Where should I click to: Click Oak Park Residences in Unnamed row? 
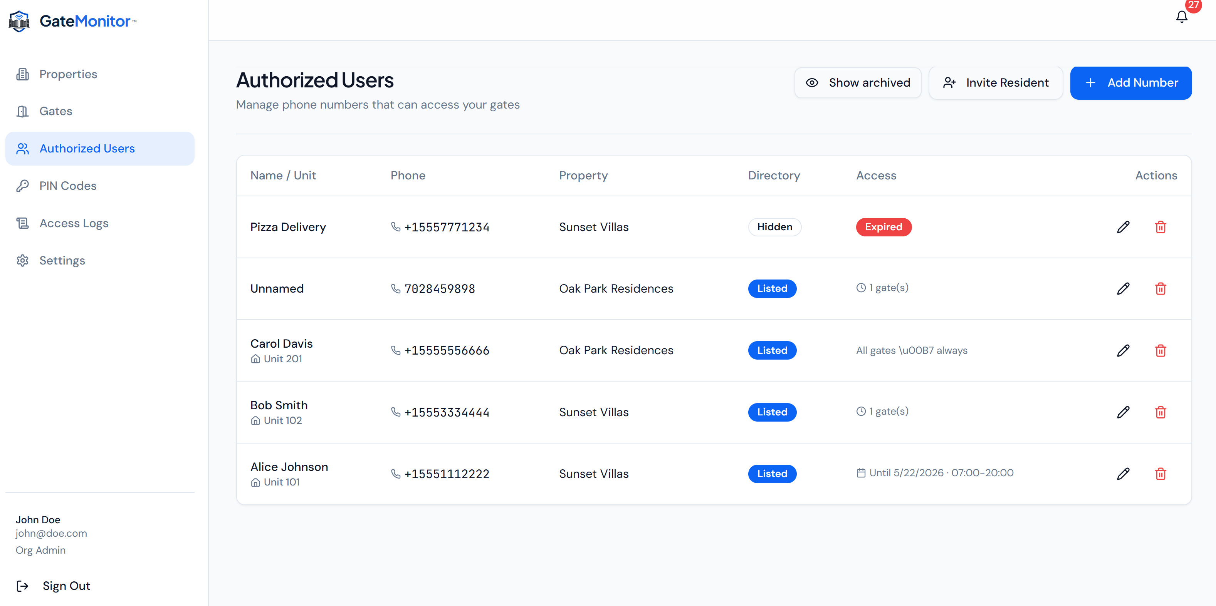(616, 289)
